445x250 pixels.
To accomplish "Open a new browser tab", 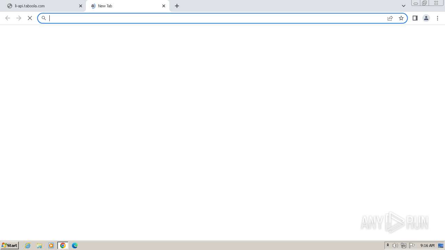I will point(177,6).
